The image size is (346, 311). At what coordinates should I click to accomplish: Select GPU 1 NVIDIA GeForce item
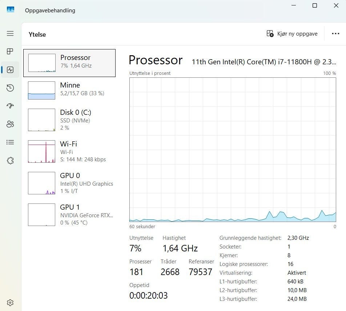click(69, 215)
